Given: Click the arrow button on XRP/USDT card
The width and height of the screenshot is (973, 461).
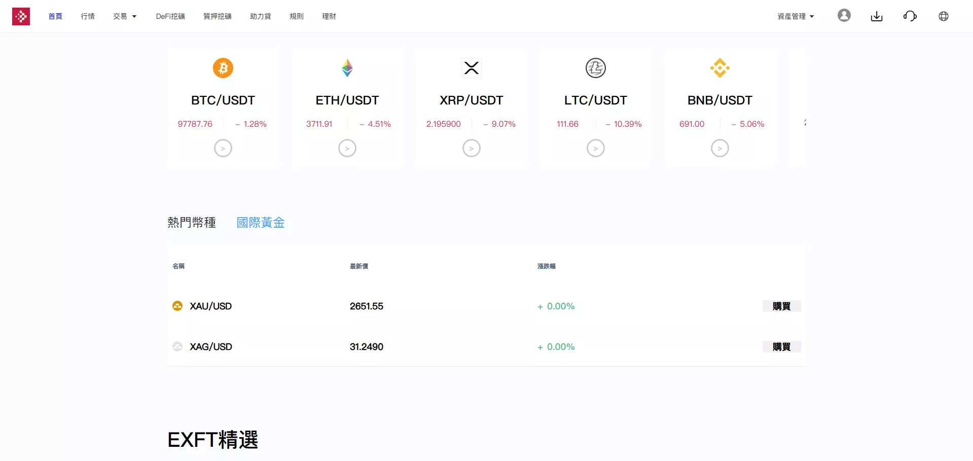Looking at the screenshot, I should coord(471,148).
